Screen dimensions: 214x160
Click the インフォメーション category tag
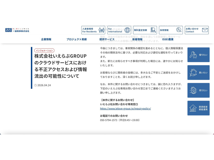pyautogui.click(x=44, y=50)
